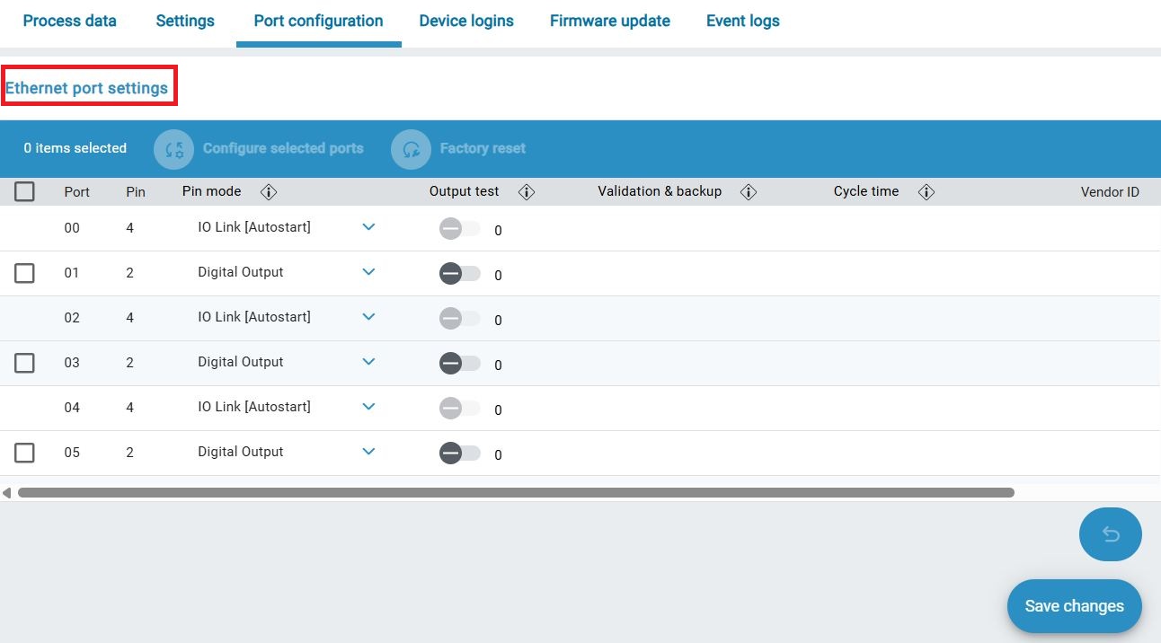Click the Port column header
Screen dimensions: 1161x643
(x=77, y=192)
